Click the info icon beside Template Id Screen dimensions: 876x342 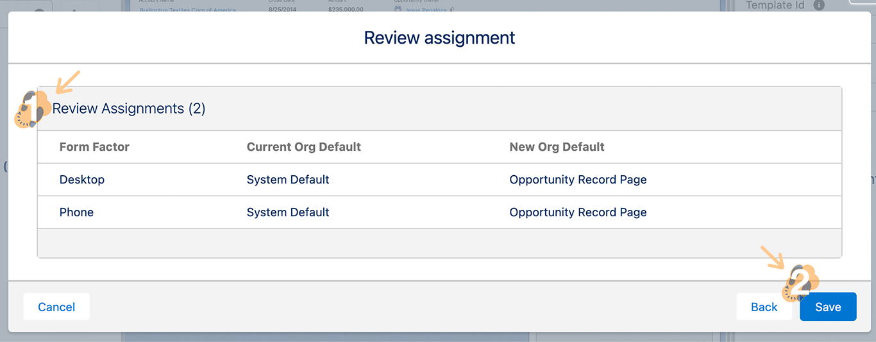[818, 5]
